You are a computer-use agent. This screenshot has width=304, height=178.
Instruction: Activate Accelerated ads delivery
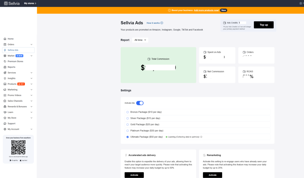(134, 175)
